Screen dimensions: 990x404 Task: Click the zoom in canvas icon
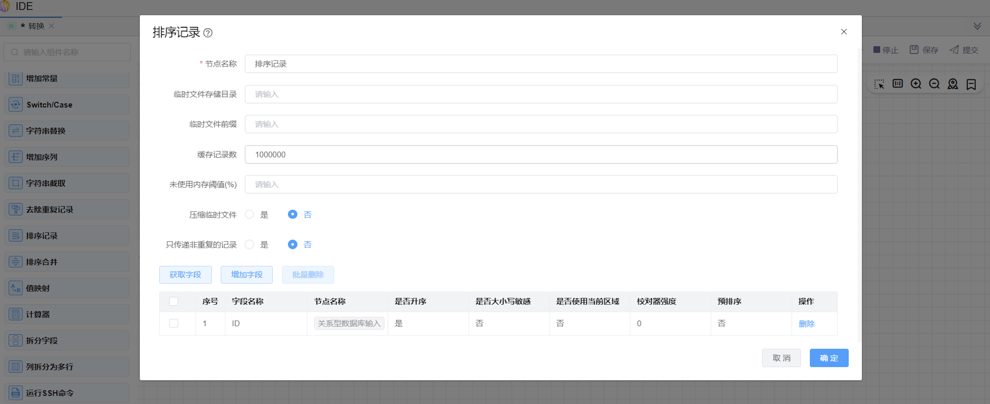coord(916,84)
